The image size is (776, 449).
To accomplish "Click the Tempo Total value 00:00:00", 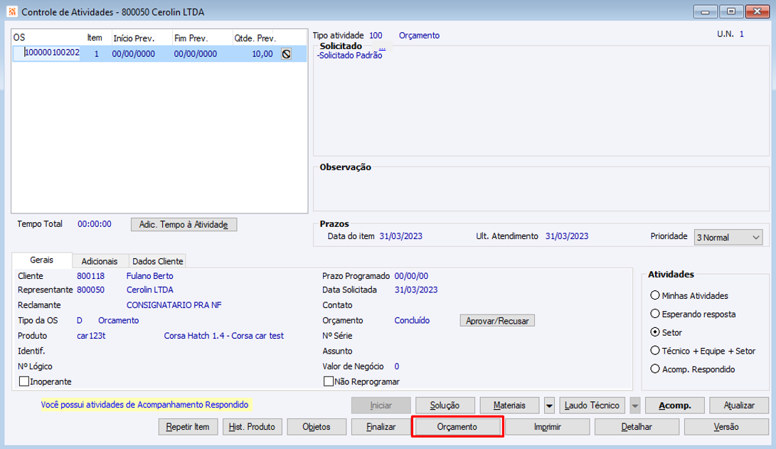I will pyautogui.click(x=95, y=223).
